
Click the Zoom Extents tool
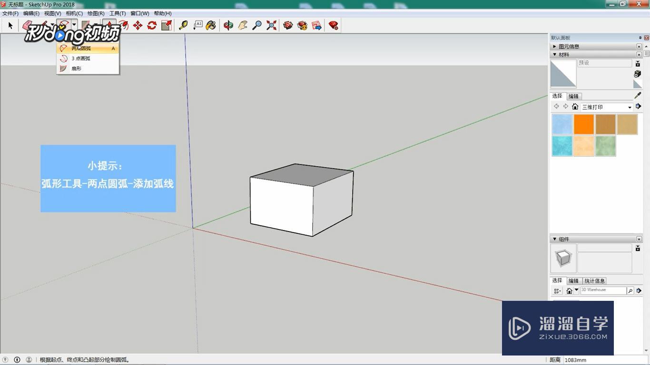click(x=271, y=25)
